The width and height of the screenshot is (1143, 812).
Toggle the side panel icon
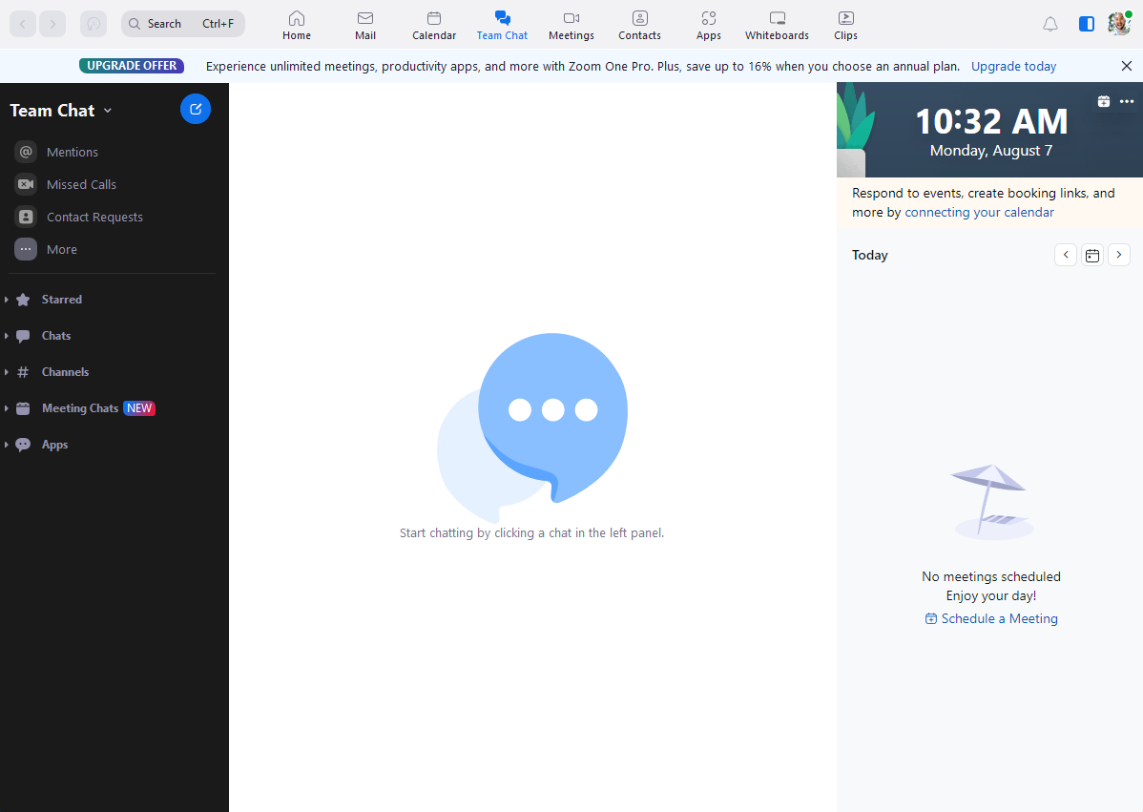click(1087, 24)
